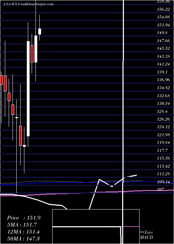This screenshot has width=174, height=244.
Task: Click the <<Live MACD label
Action: pyautogui.click(x=147, y=235)
